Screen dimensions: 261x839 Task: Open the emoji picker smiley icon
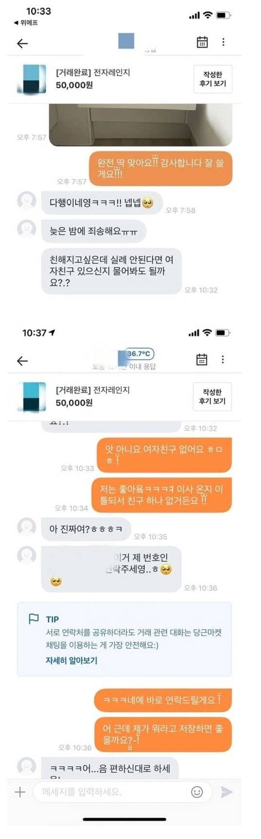click(x=197, y=792)
